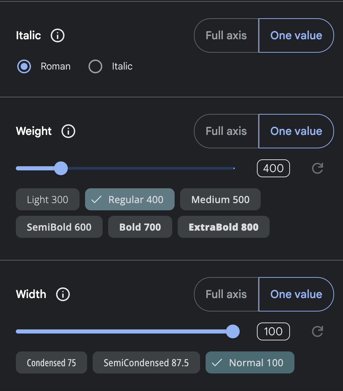Open the Width axis info icon

(x=63, y=294)
